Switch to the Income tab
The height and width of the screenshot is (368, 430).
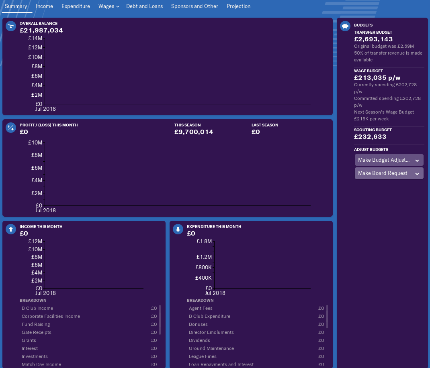[44, 6]
